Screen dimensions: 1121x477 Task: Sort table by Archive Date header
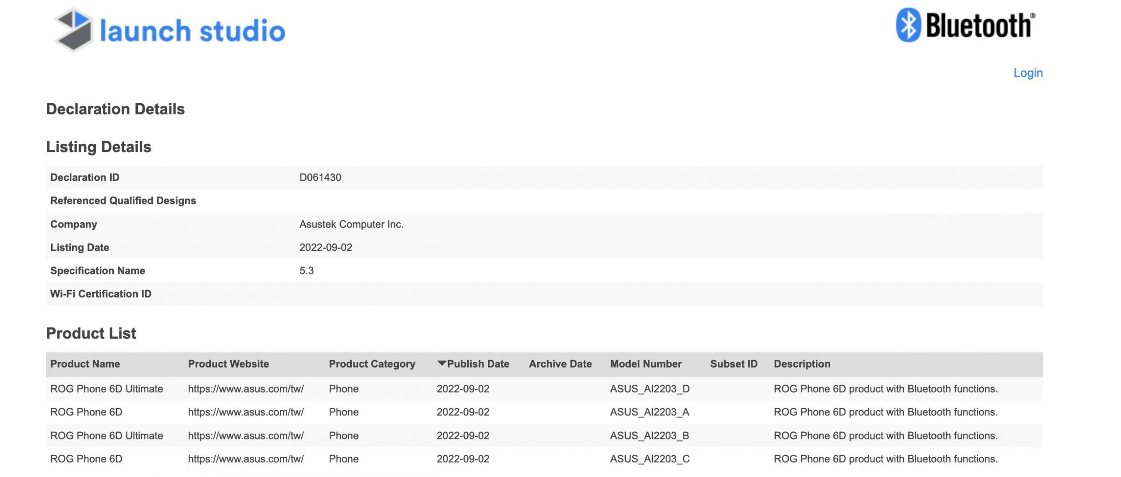[x=560, y=364]
